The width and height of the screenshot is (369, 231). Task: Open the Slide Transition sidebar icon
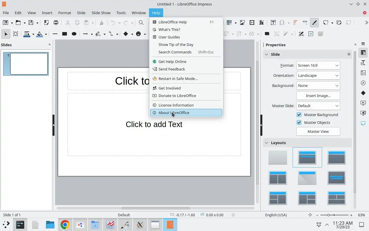(363, 103)
